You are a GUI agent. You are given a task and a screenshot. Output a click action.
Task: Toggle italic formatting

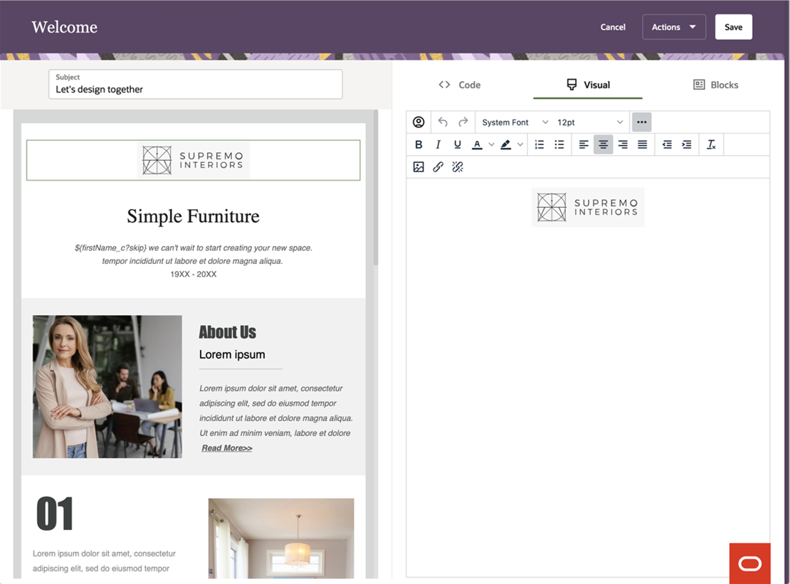tap(438, 144)
